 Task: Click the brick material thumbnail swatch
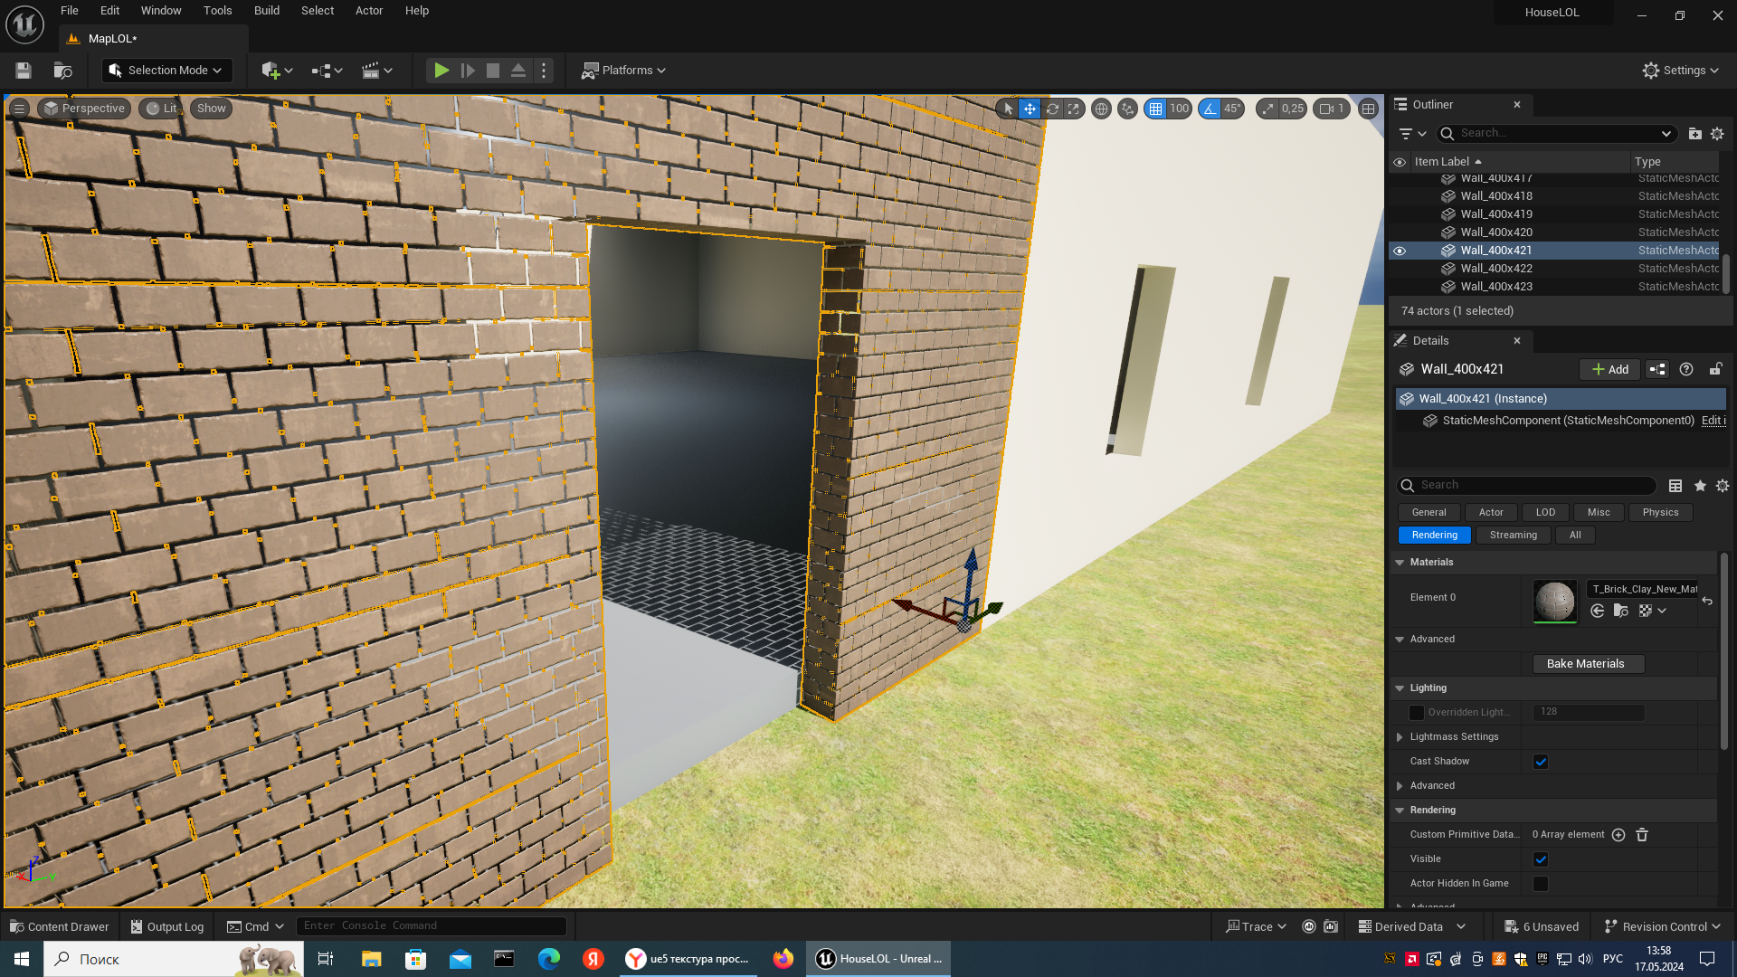pos(1554,602)
